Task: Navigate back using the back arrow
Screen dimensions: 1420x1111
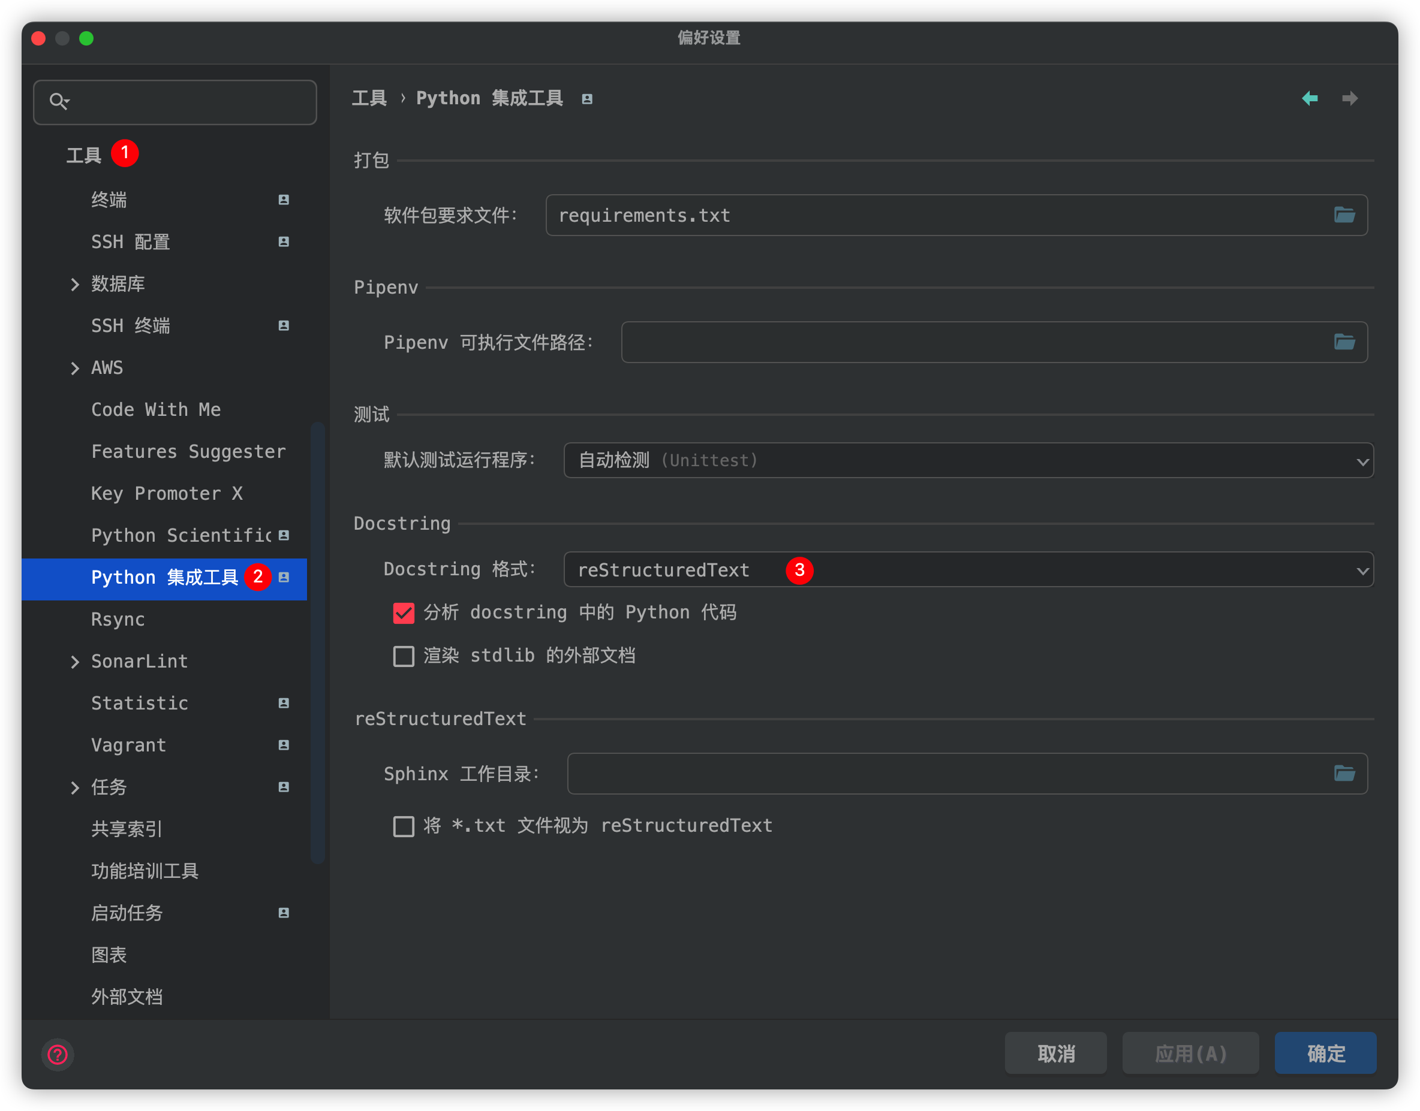Action: (1310, 98)
